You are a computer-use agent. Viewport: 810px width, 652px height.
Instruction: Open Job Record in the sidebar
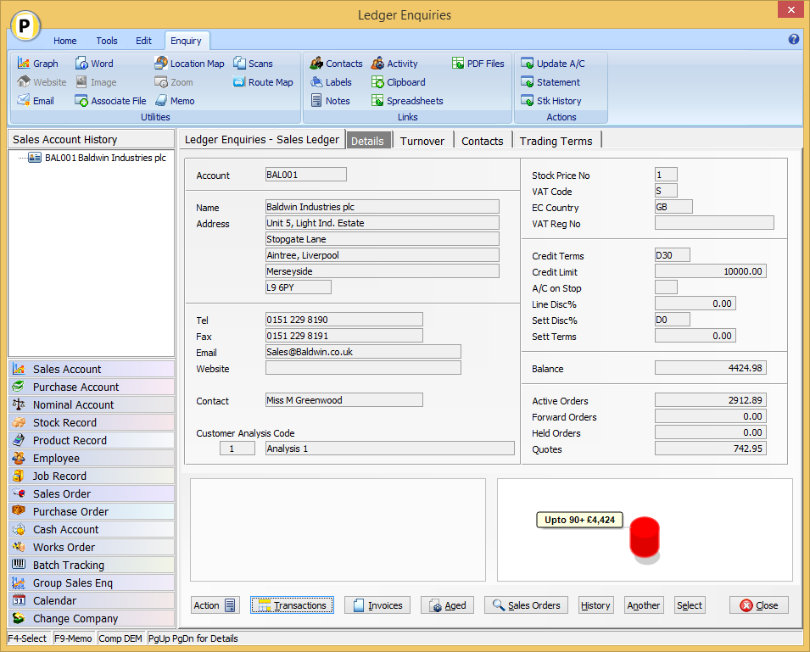(92, 476)
